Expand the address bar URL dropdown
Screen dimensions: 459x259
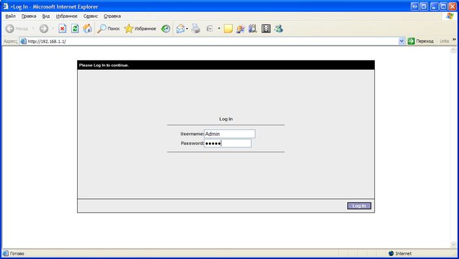click(x=402, y=41)
